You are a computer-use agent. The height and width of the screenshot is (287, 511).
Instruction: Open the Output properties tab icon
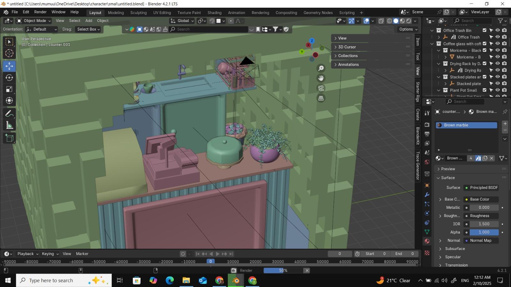click(x=427, y=134)
